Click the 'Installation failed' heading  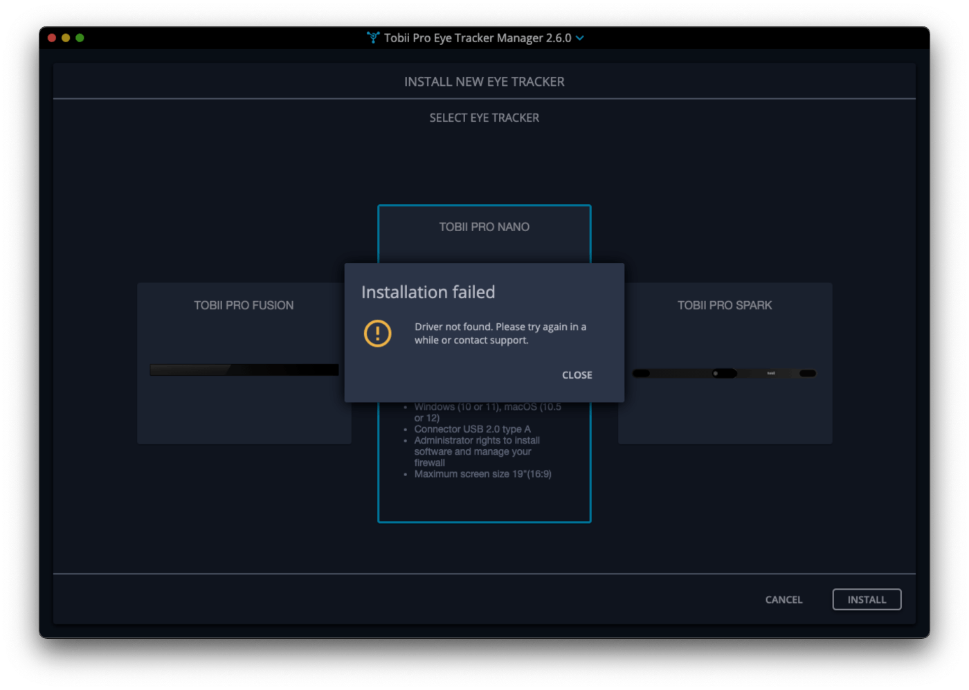tap(428, 292)
